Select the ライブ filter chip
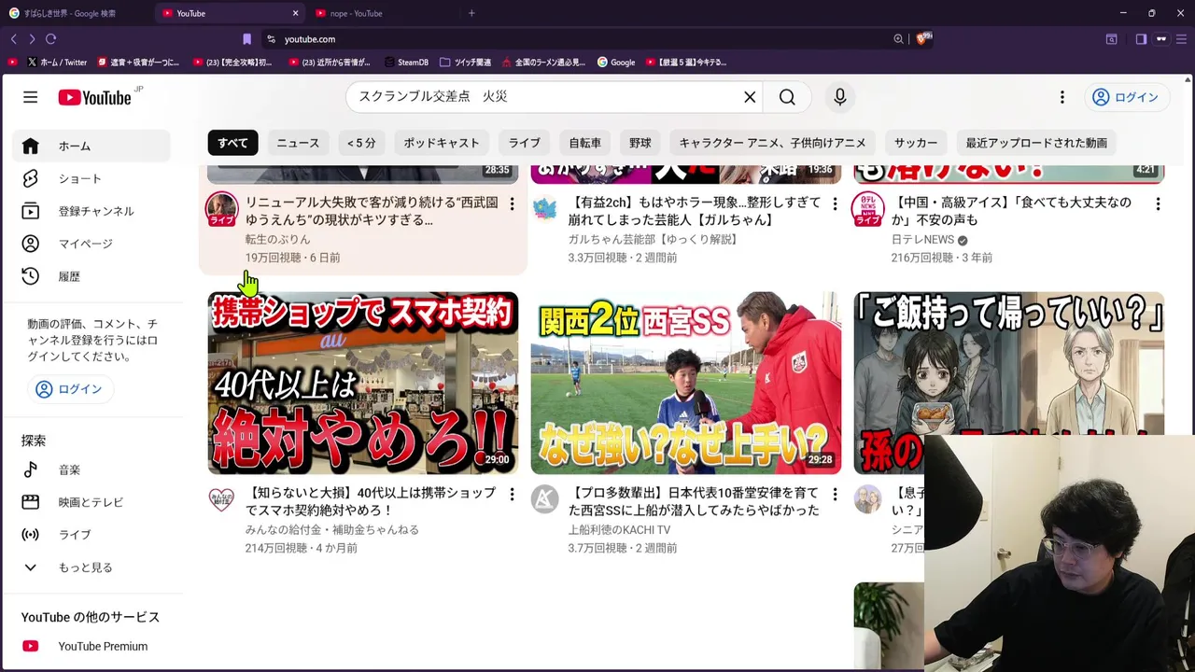The height and width of the screenshot is (672, 1195). (524, 143)
